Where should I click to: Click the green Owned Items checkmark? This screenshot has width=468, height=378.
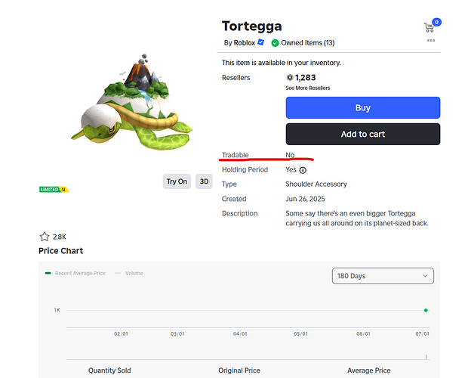(x=276, y=42)
